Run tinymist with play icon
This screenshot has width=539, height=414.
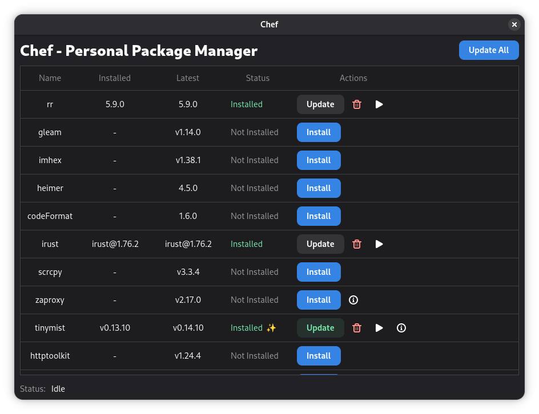point(379,328)
